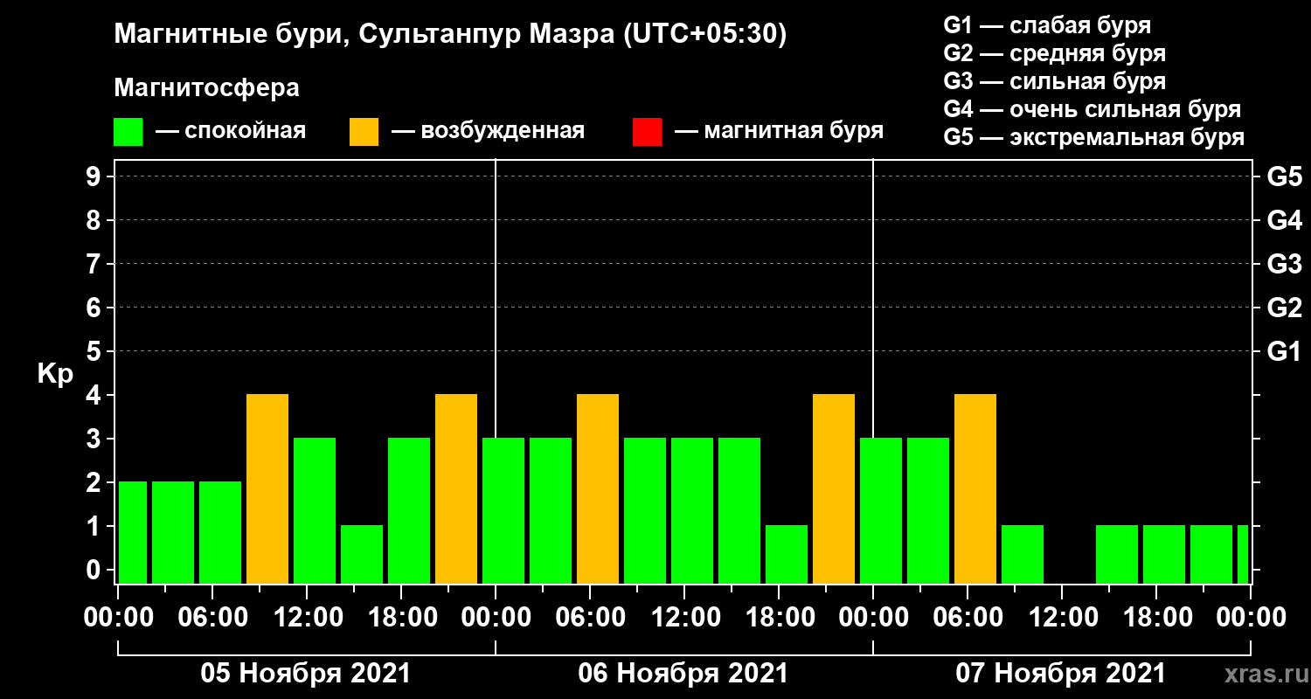Click the G3 label on right axis
Viewport: 1311px width, 699px height.
coord(1285,264)
